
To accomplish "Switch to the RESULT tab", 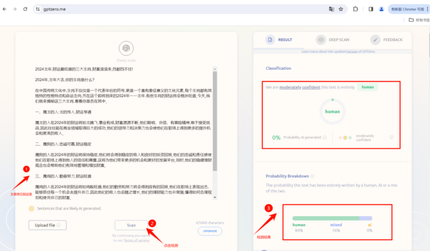I will [279, 40].
